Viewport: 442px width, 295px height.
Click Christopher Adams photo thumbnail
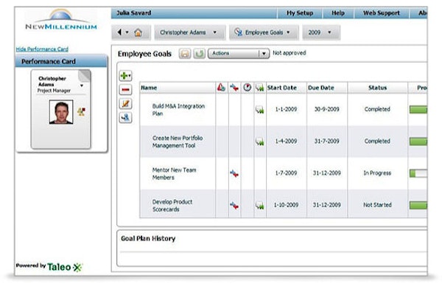pyautogui.click(x=59, y=111)
